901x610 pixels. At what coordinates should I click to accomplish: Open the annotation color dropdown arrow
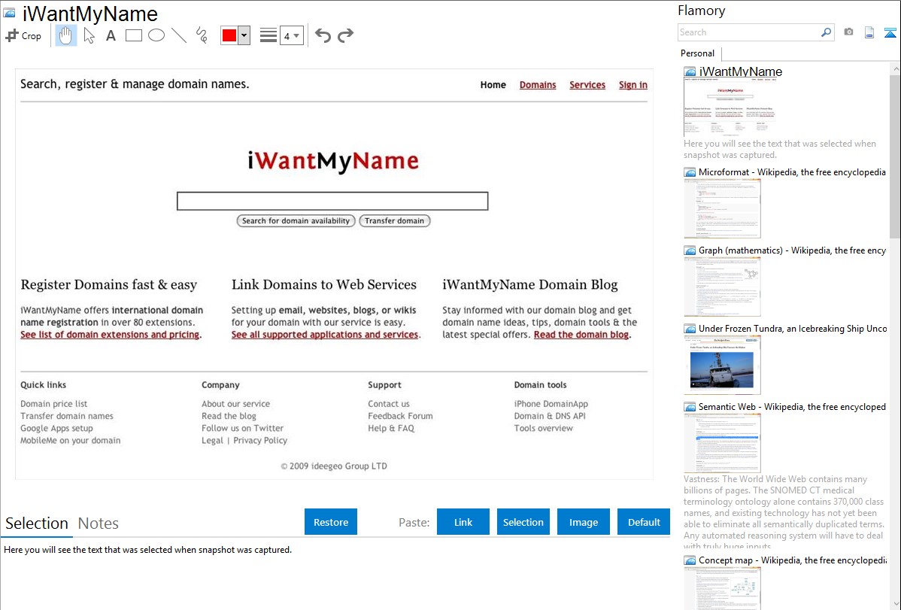click(244, 35)
